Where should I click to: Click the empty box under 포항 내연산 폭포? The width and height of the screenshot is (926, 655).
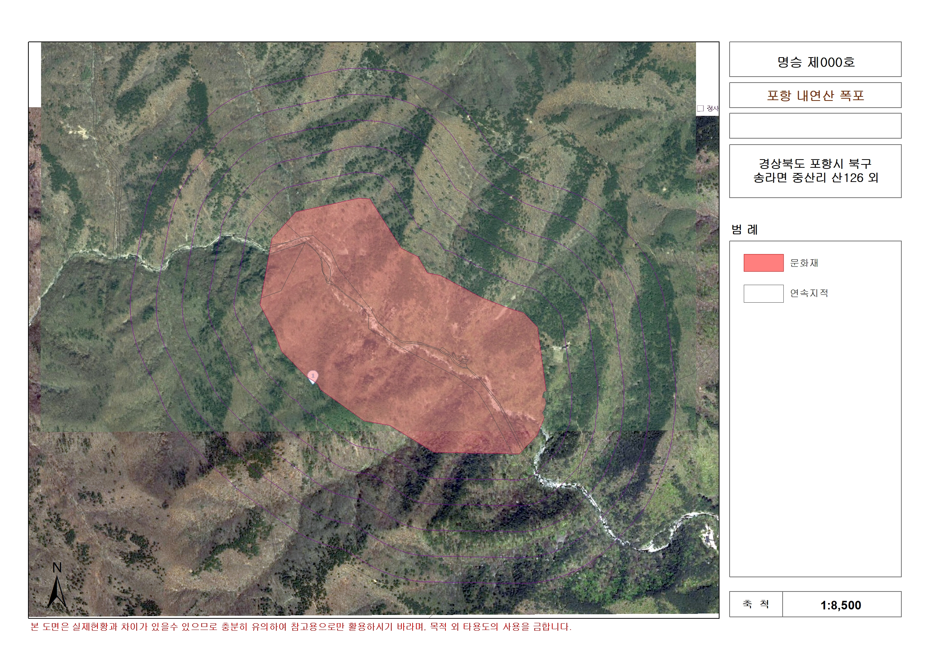pos(815,126)
